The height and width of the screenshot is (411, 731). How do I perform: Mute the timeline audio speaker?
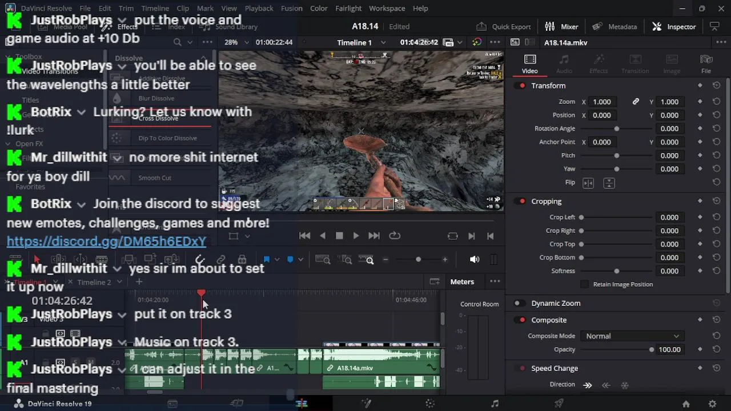[475, 260]
